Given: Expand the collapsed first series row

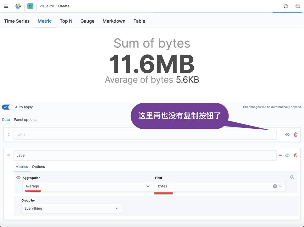Looking at the screenshot, I should [8, 134].
